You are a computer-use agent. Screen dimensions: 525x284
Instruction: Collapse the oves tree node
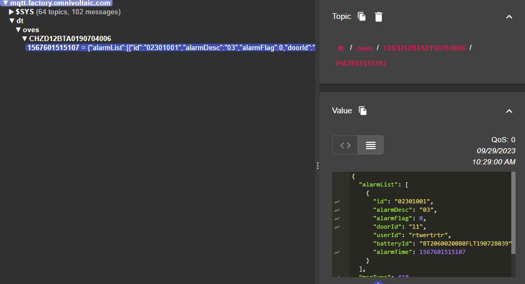pyautogui.click(x=18, y=30)
